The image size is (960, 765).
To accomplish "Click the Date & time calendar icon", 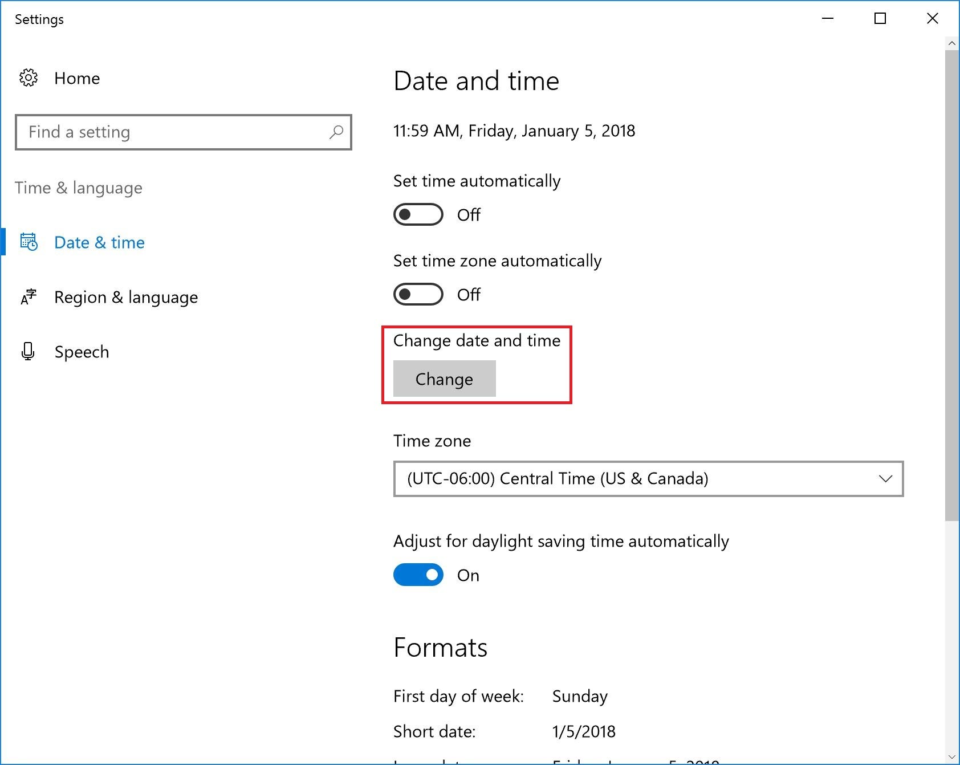I will [29, 242].
